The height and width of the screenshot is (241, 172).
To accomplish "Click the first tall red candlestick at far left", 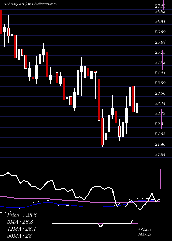I will tap(1, 23).
